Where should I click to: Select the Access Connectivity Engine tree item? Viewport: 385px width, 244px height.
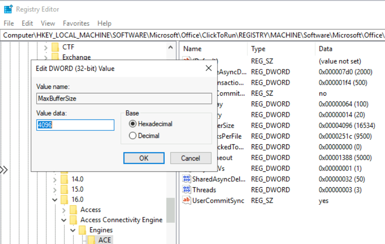[121, 220]
